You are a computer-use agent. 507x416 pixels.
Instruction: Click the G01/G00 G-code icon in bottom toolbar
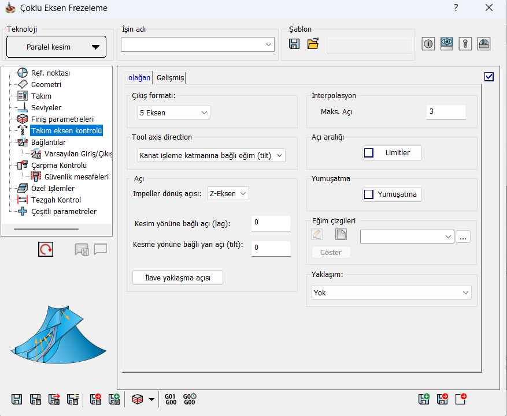coord(171,399)
